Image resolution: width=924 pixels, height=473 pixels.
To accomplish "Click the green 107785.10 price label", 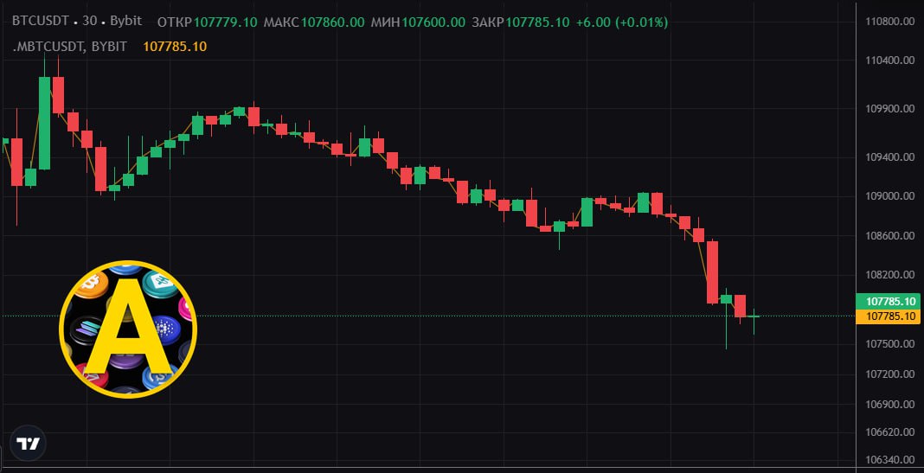I will (x=888, y=302).
